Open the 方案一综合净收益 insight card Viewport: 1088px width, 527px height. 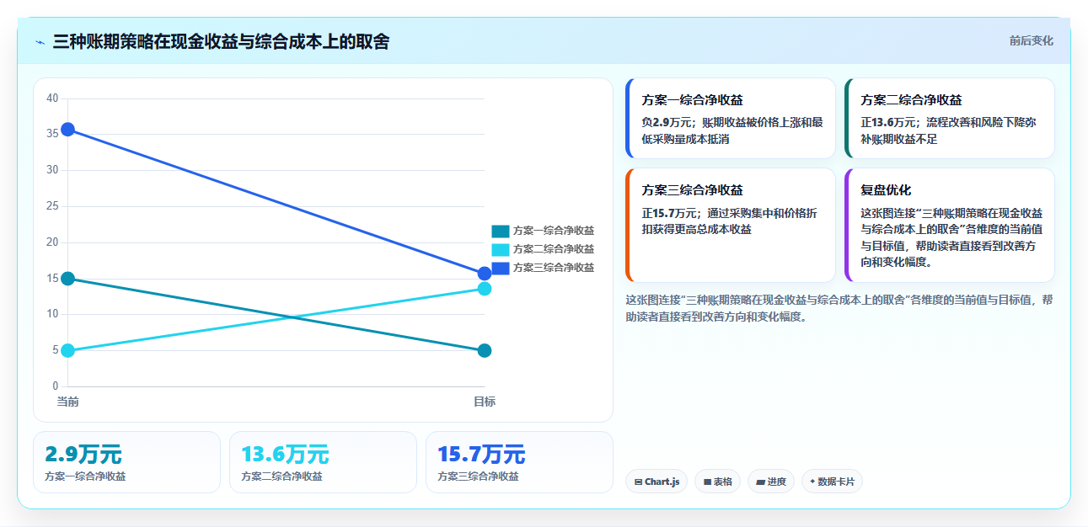point(731,118)
